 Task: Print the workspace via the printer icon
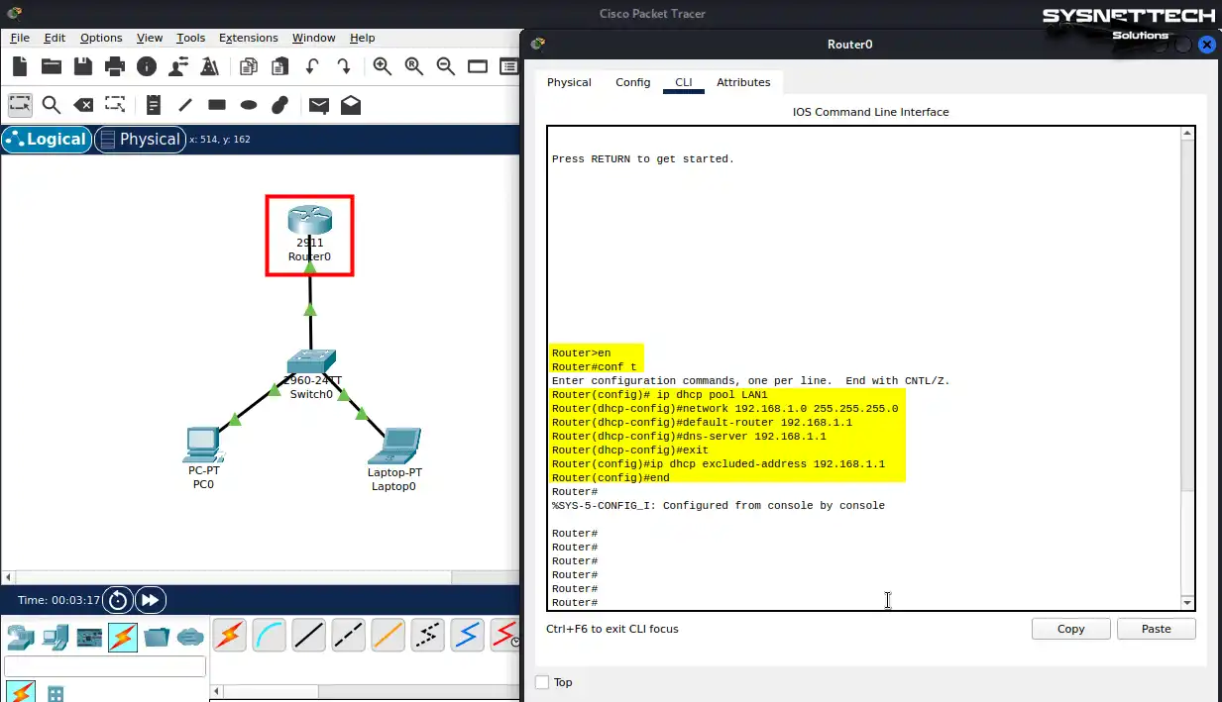coord(115,66)
